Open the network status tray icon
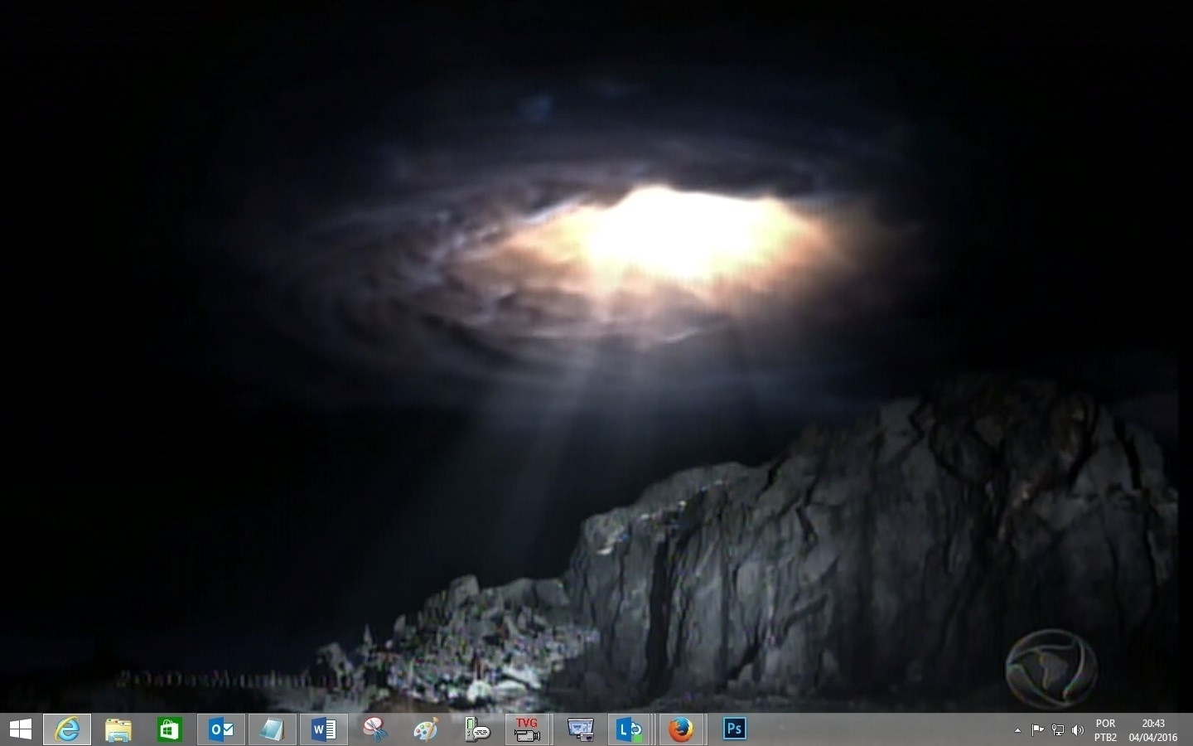 (1058, 730)
